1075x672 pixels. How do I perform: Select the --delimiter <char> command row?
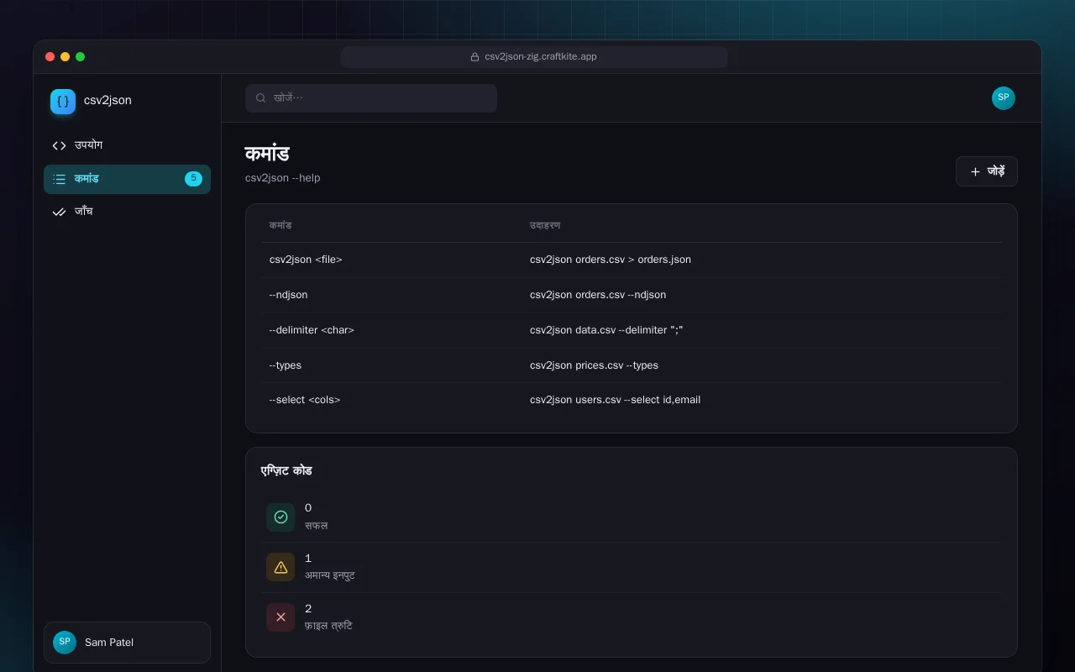click(x=632, y=330)
